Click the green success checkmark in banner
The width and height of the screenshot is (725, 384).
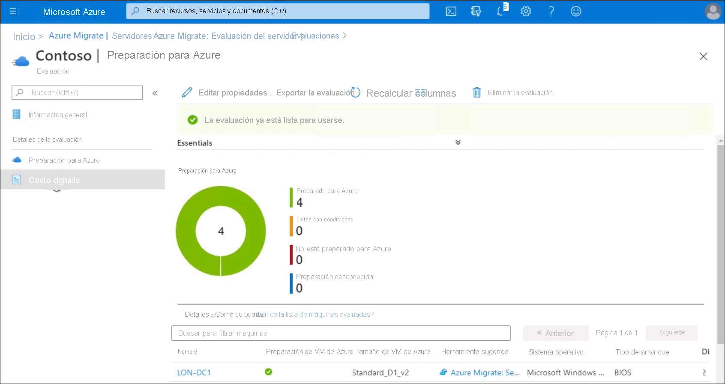point(193,120)
